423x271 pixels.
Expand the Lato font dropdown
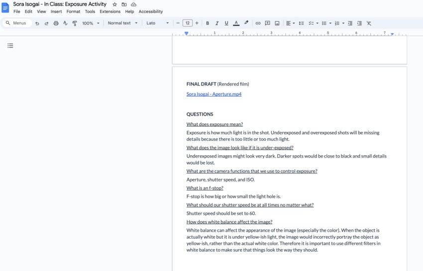[157, 23]
